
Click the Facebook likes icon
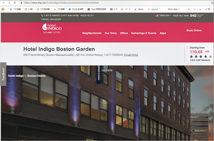111,9
